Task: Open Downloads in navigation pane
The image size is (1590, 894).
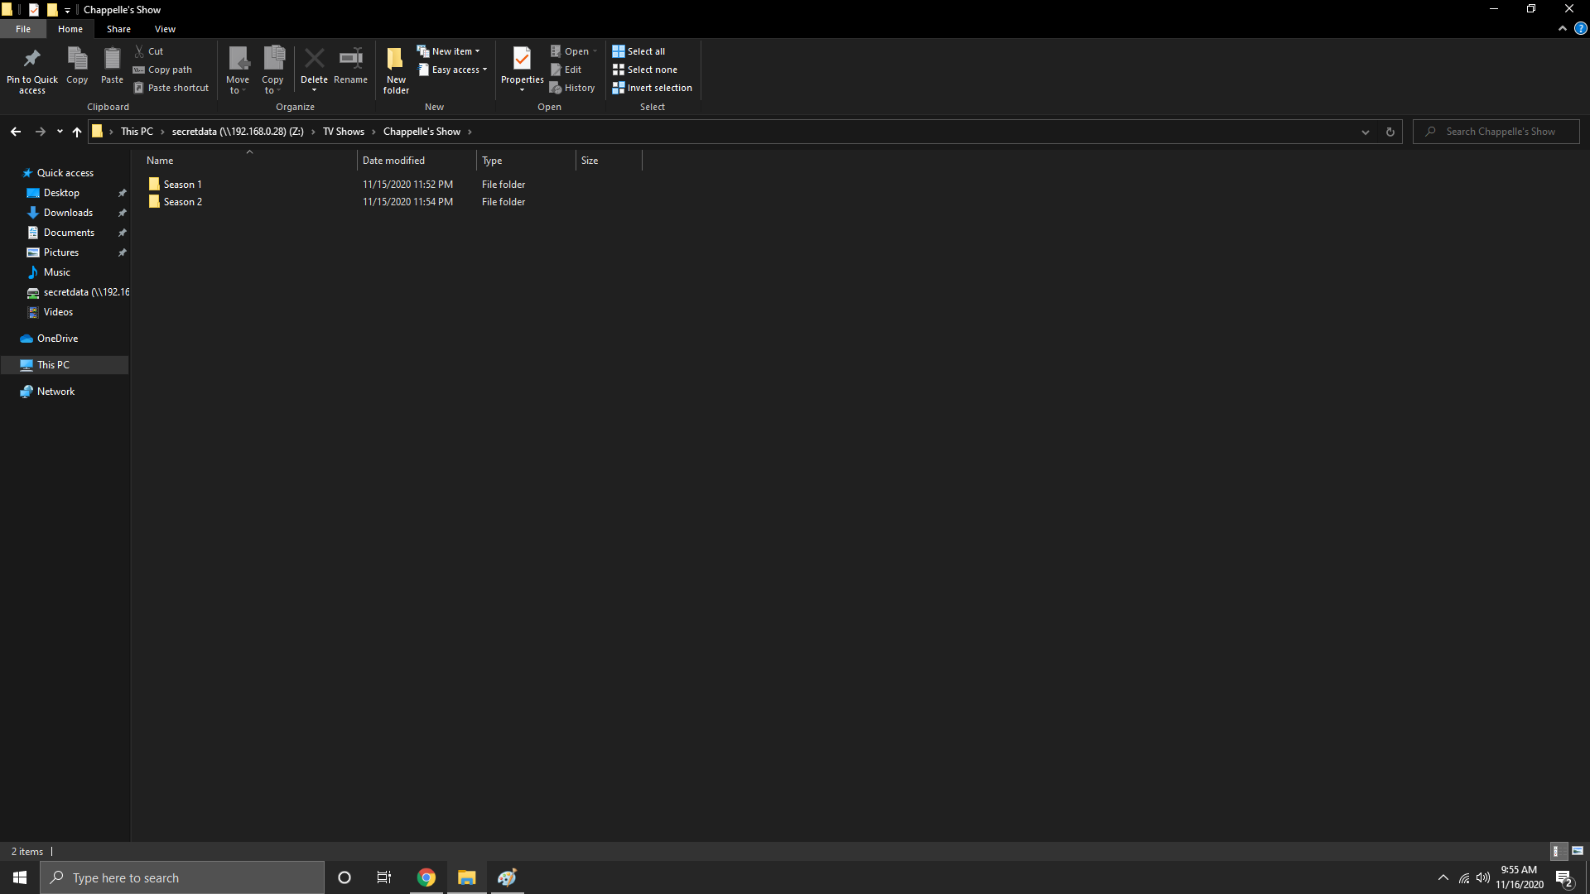Action: click(x=68, y=213)
